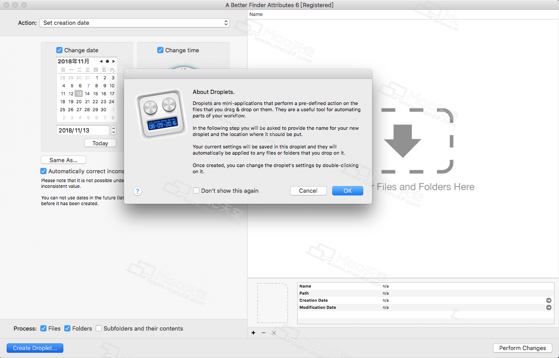Click arrow icon beside Creation Date row
This screenshot has height=358, width=559.
549,300
